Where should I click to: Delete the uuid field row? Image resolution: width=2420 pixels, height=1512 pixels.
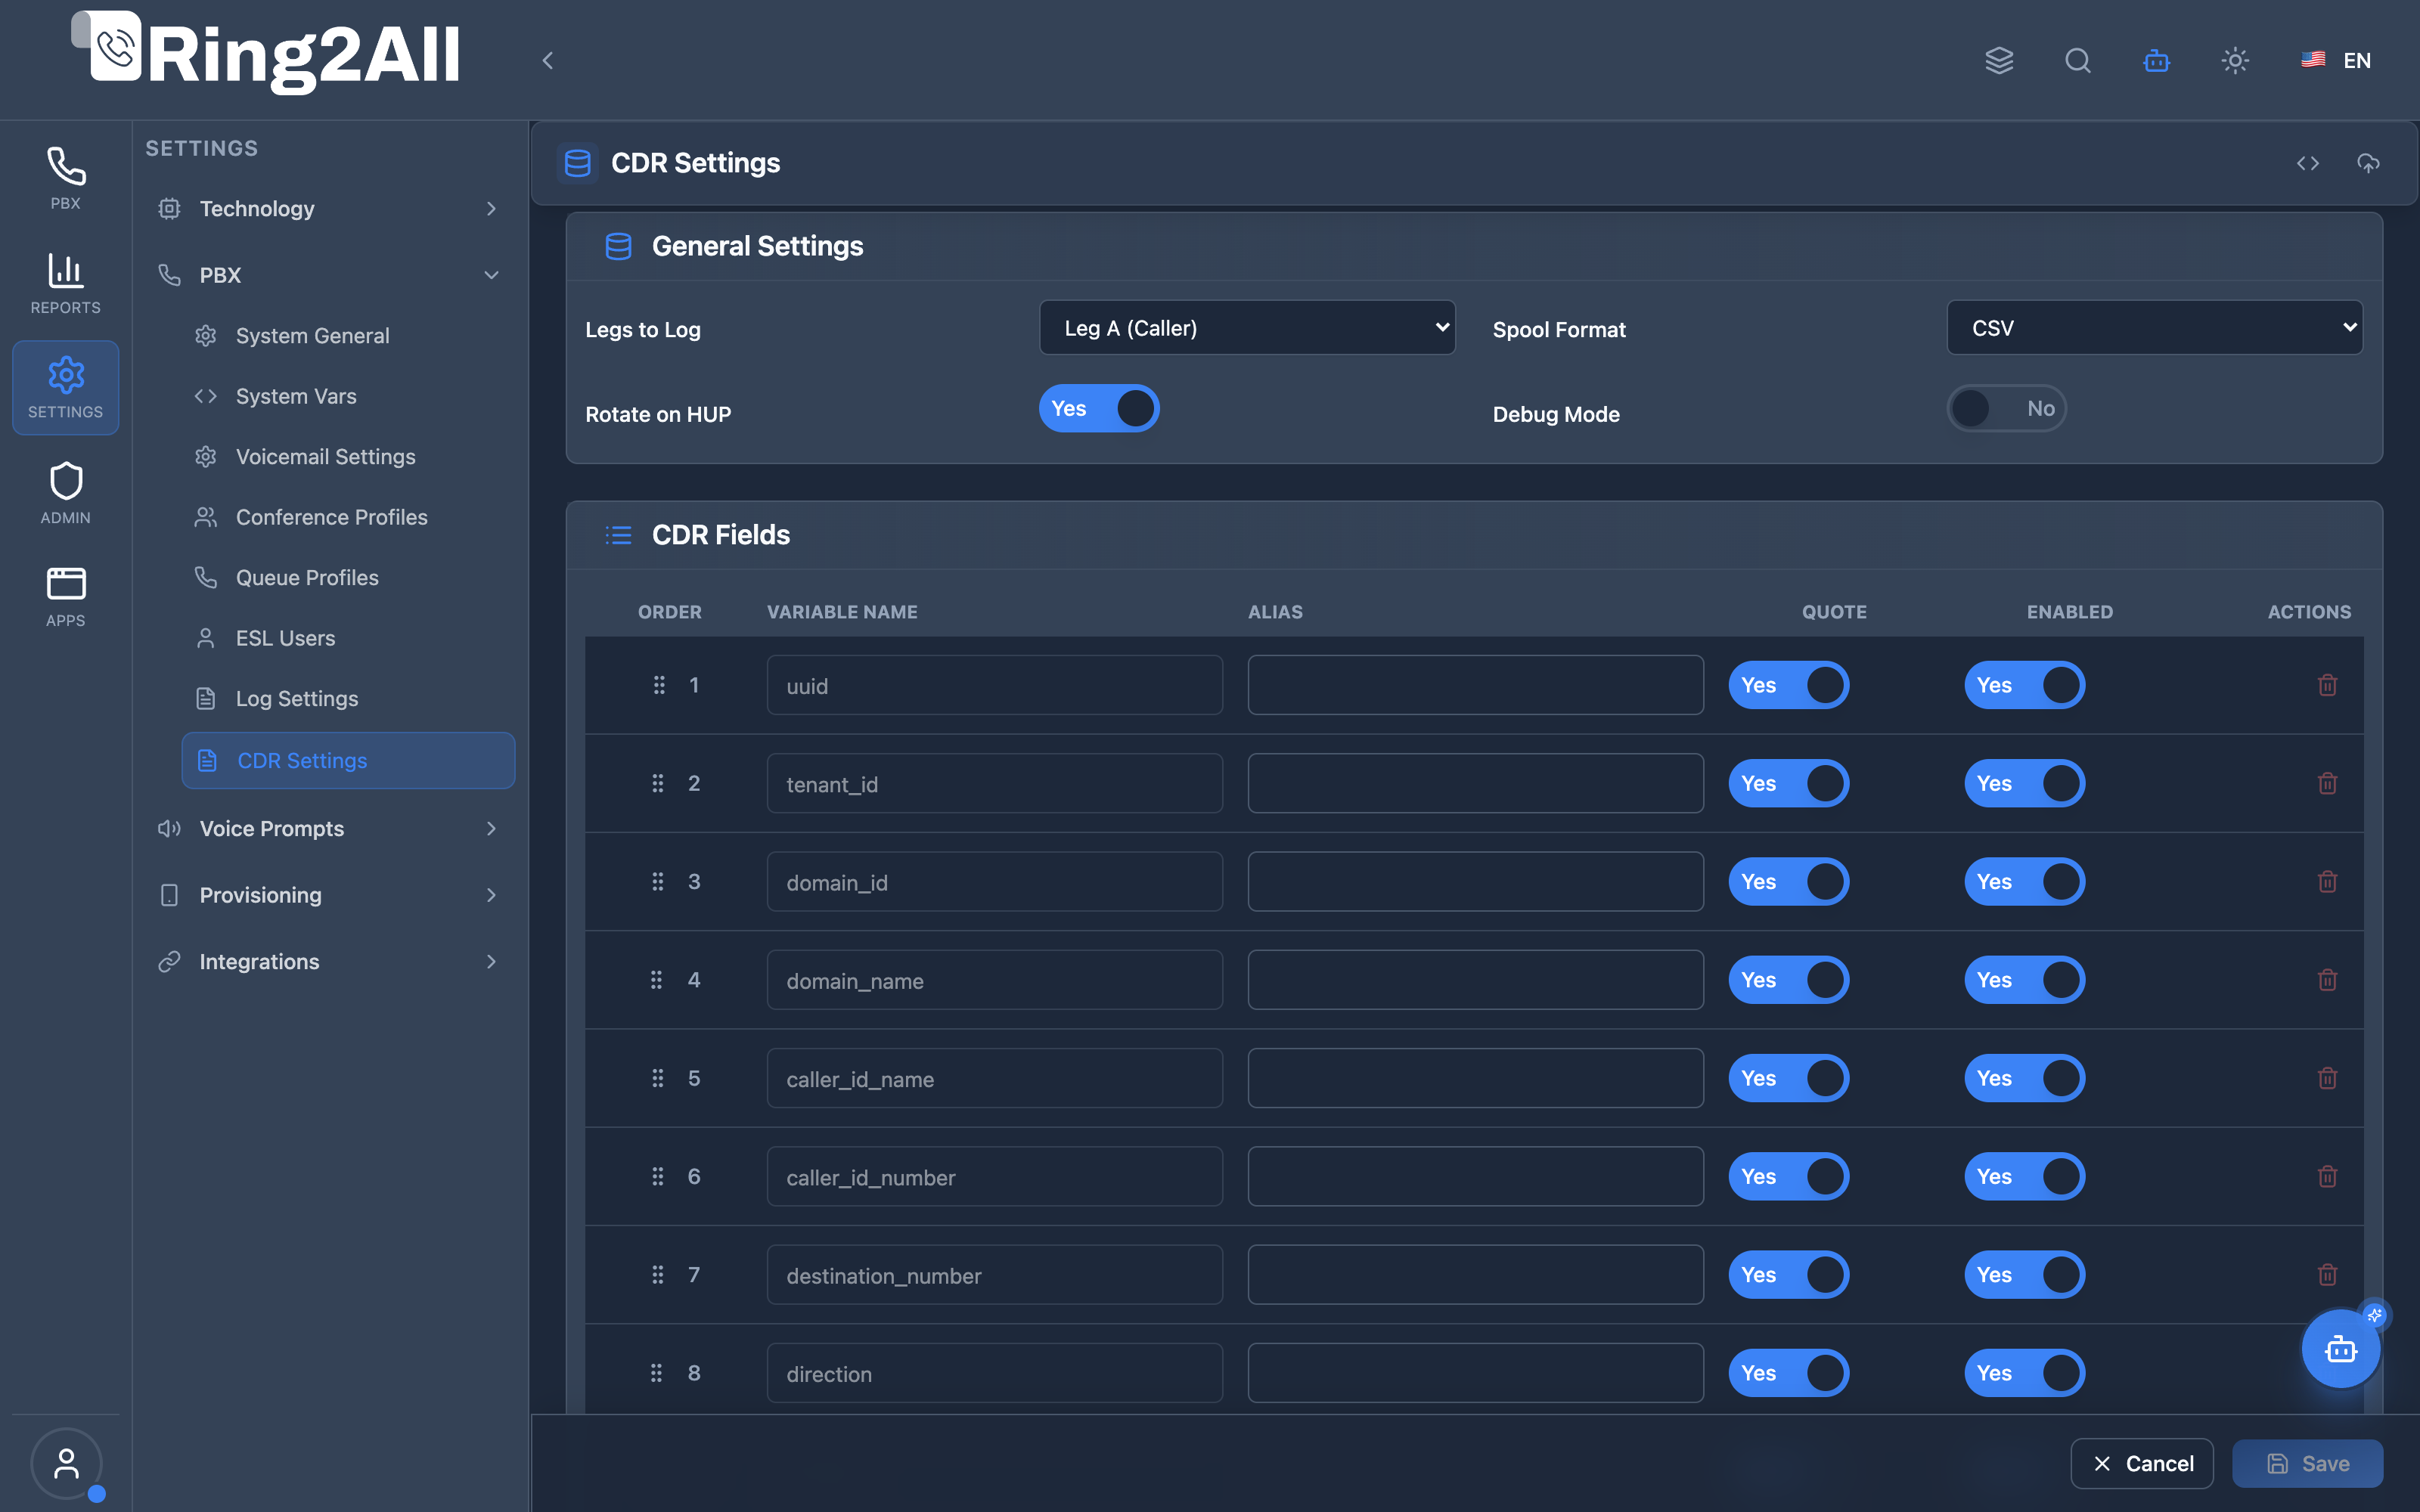click(x=2327, y=685)
